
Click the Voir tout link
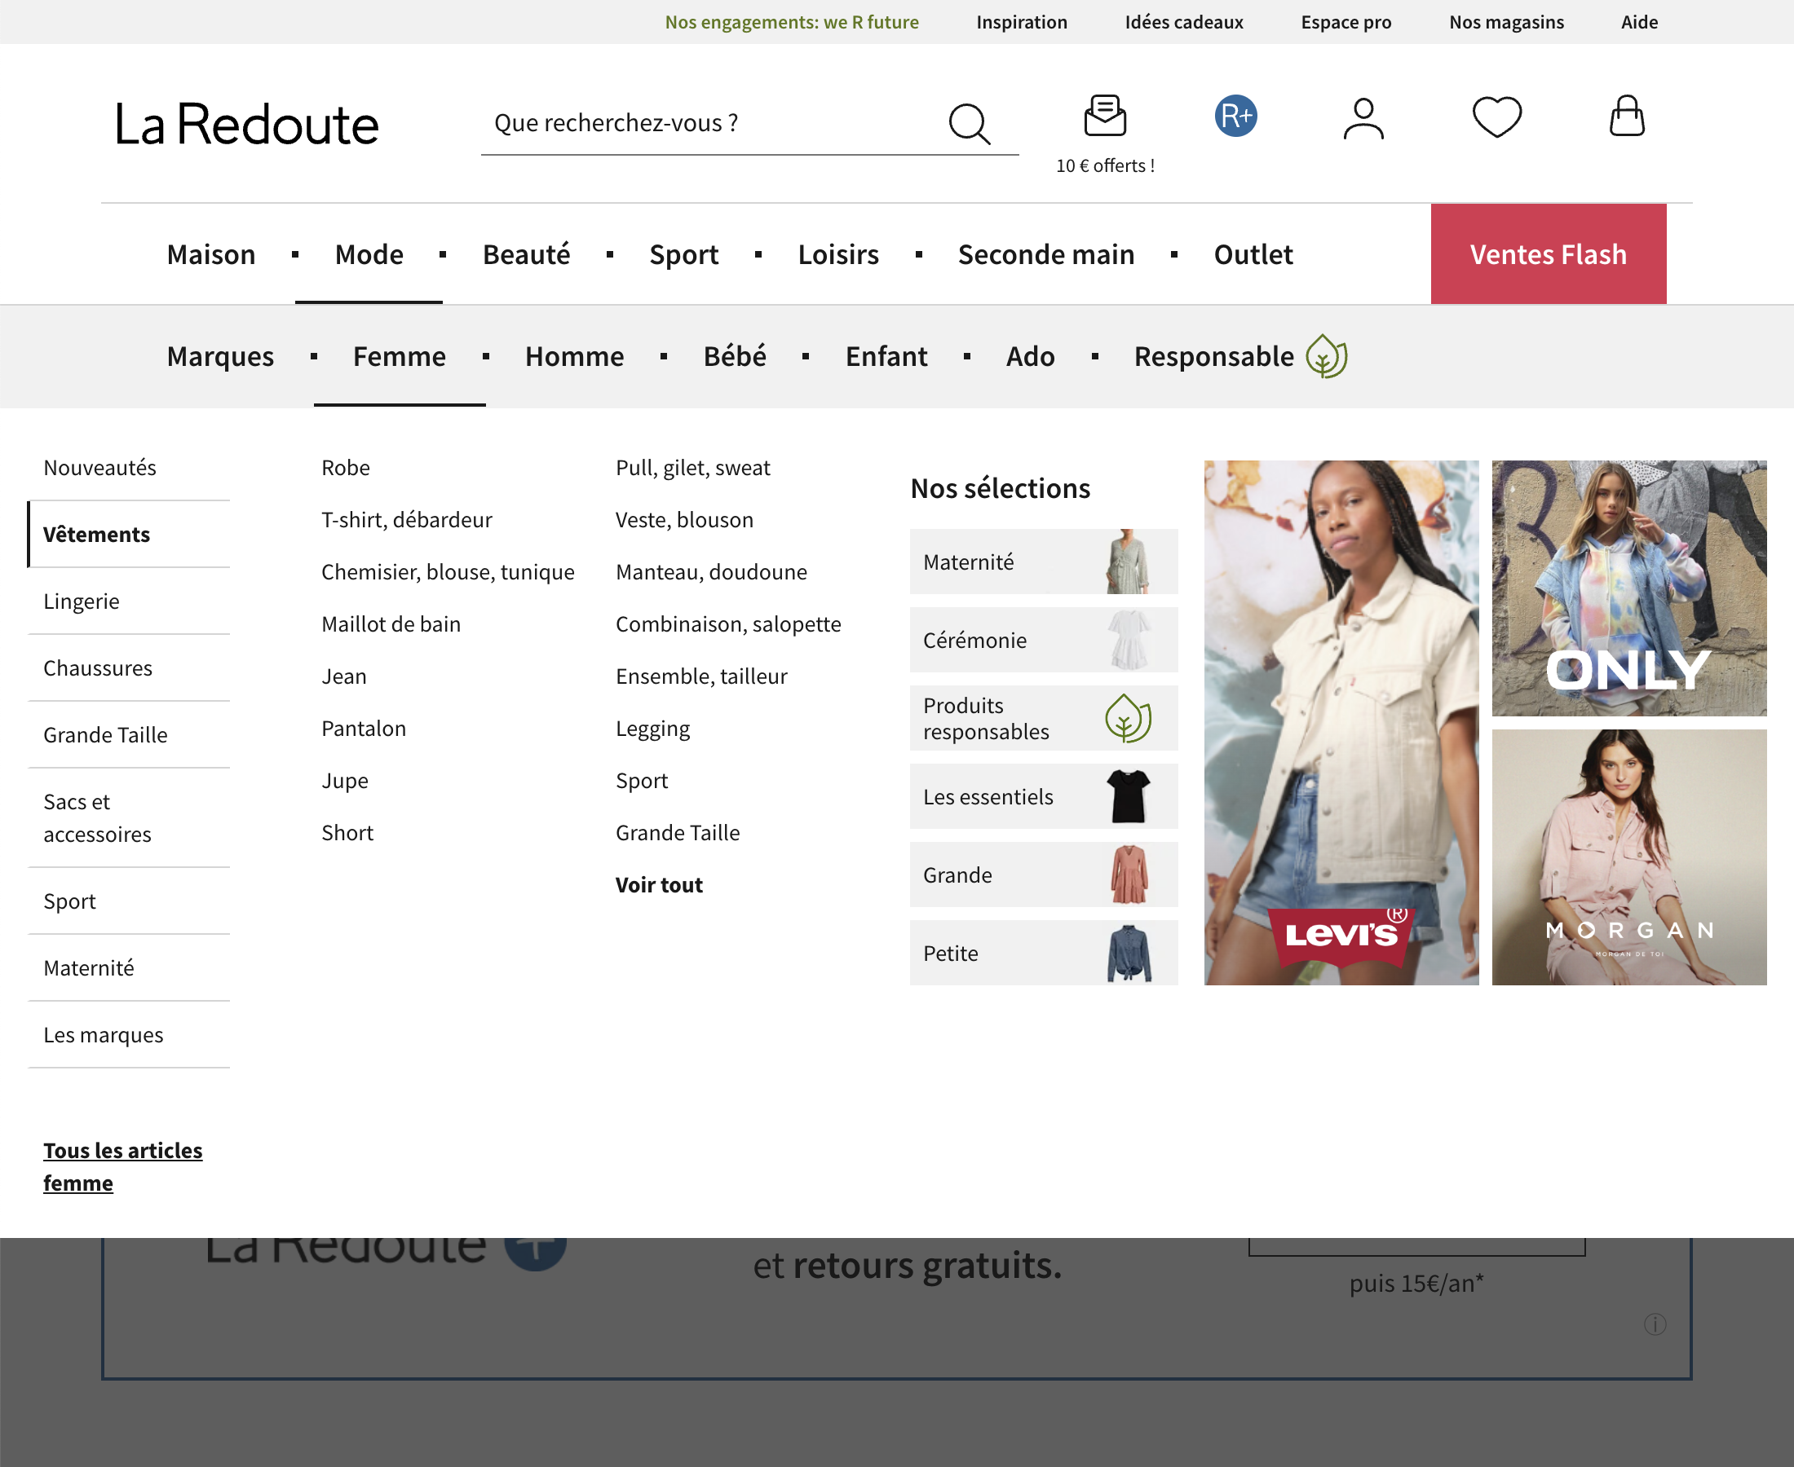click(659, 885)
